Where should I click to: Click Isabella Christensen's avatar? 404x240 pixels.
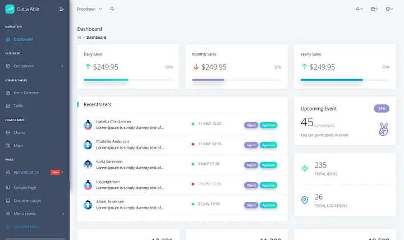click(x=88, y=125)
